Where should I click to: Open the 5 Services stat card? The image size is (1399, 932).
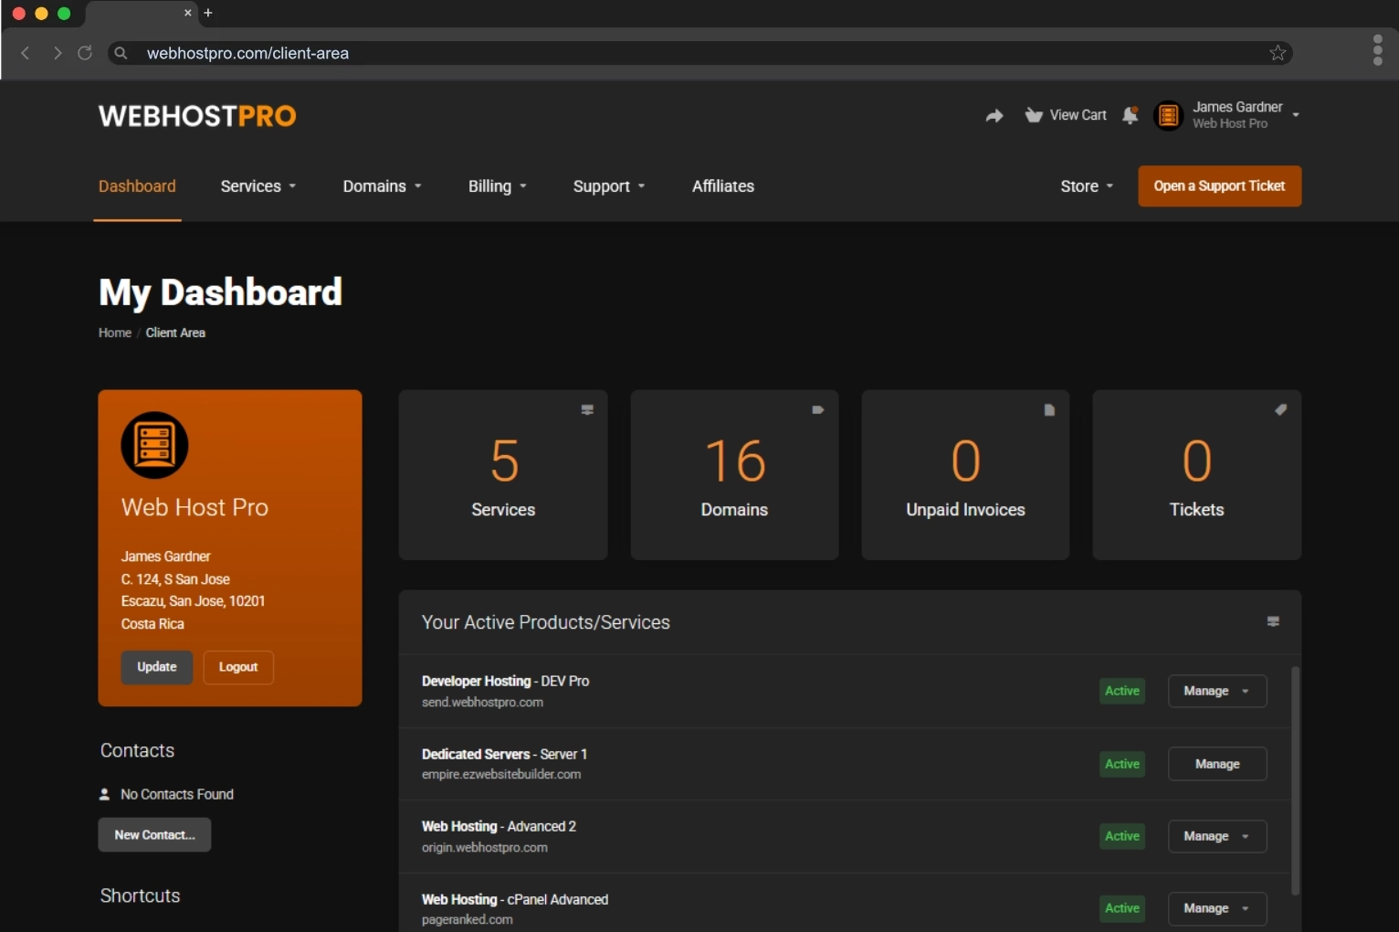(503, 475)
